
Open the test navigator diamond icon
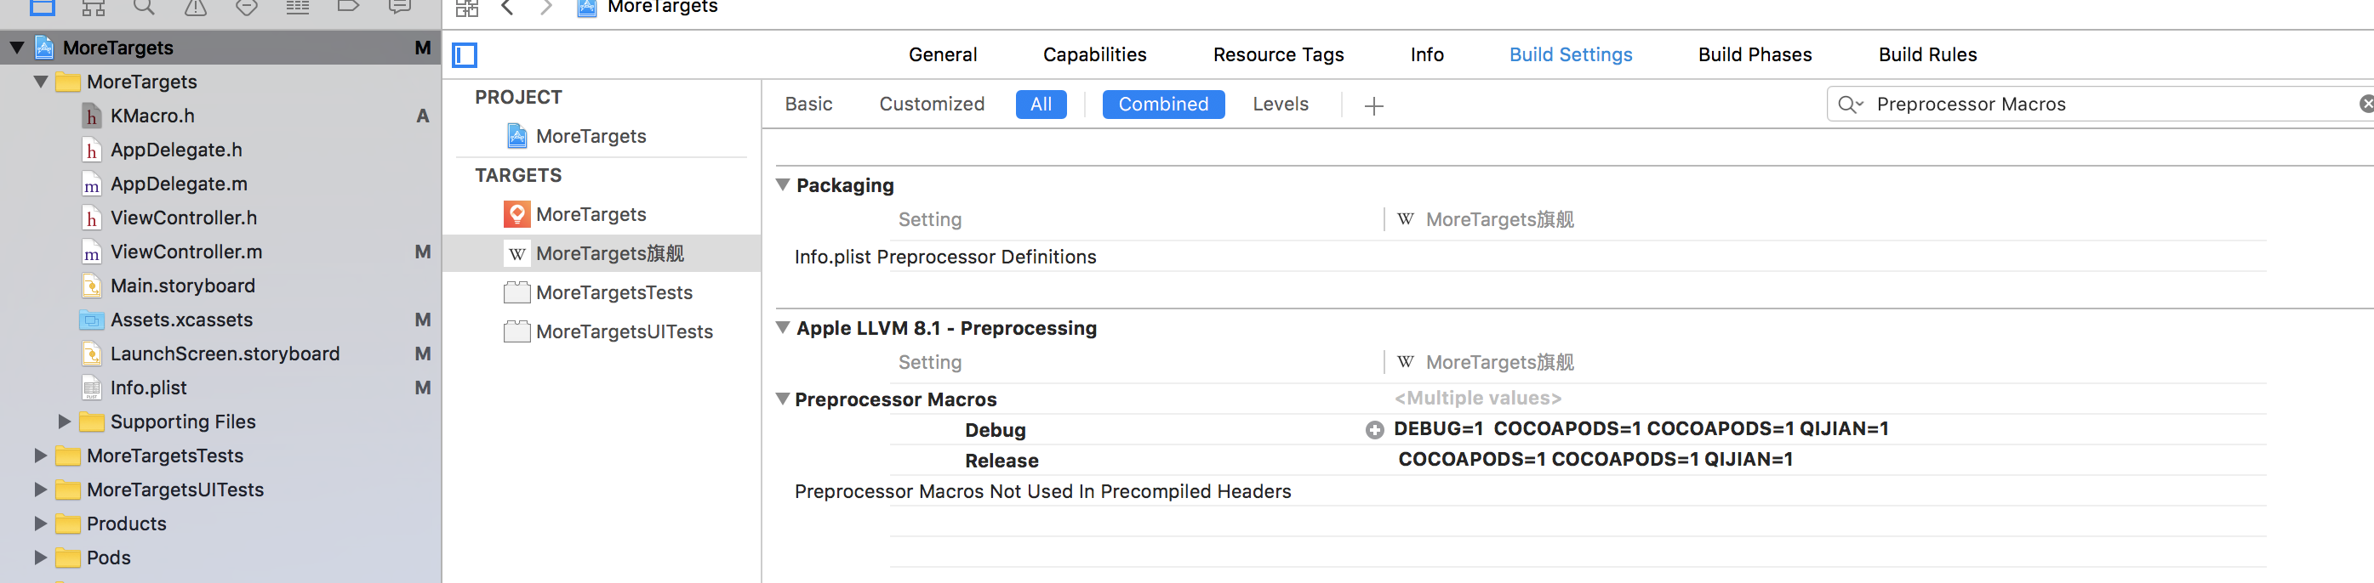tap(247, 8)
